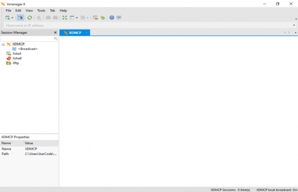Click the C:\Users\barCode path value
The width and height of the screenshot is (298, 192).
click(x=41, y=154)
